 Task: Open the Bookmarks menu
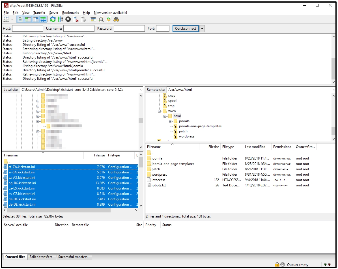pyautogui.click(x=70, y=13)
